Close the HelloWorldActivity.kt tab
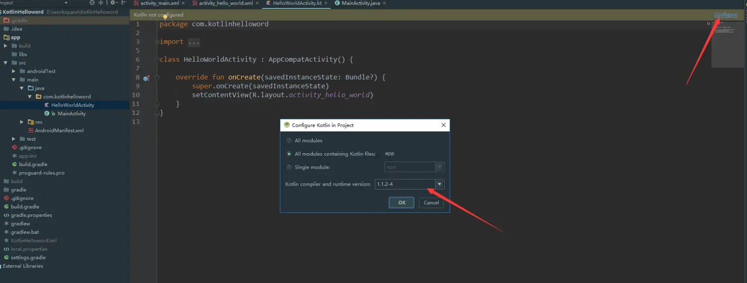 (x=326, y=3)
